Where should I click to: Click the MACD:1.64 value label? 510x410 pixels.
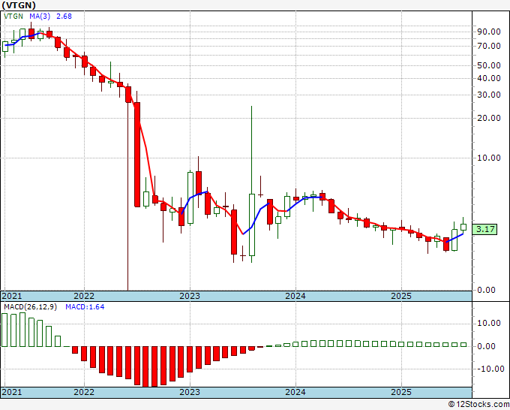coord(85,307)
